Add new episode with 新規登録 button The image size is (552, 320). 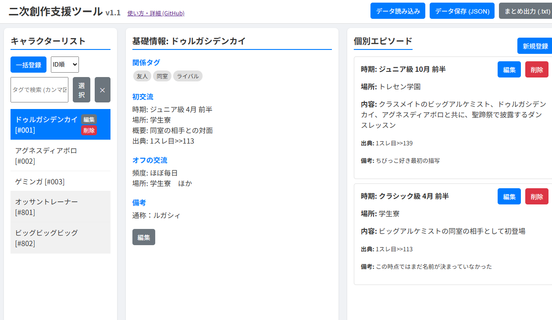click(535, 46)
